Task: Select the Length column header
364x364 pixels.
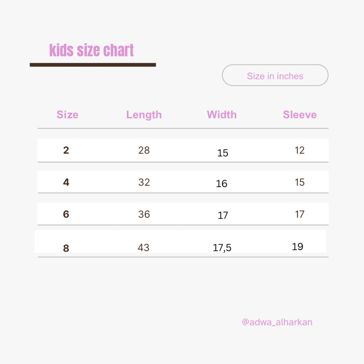Action: [144, 115]
